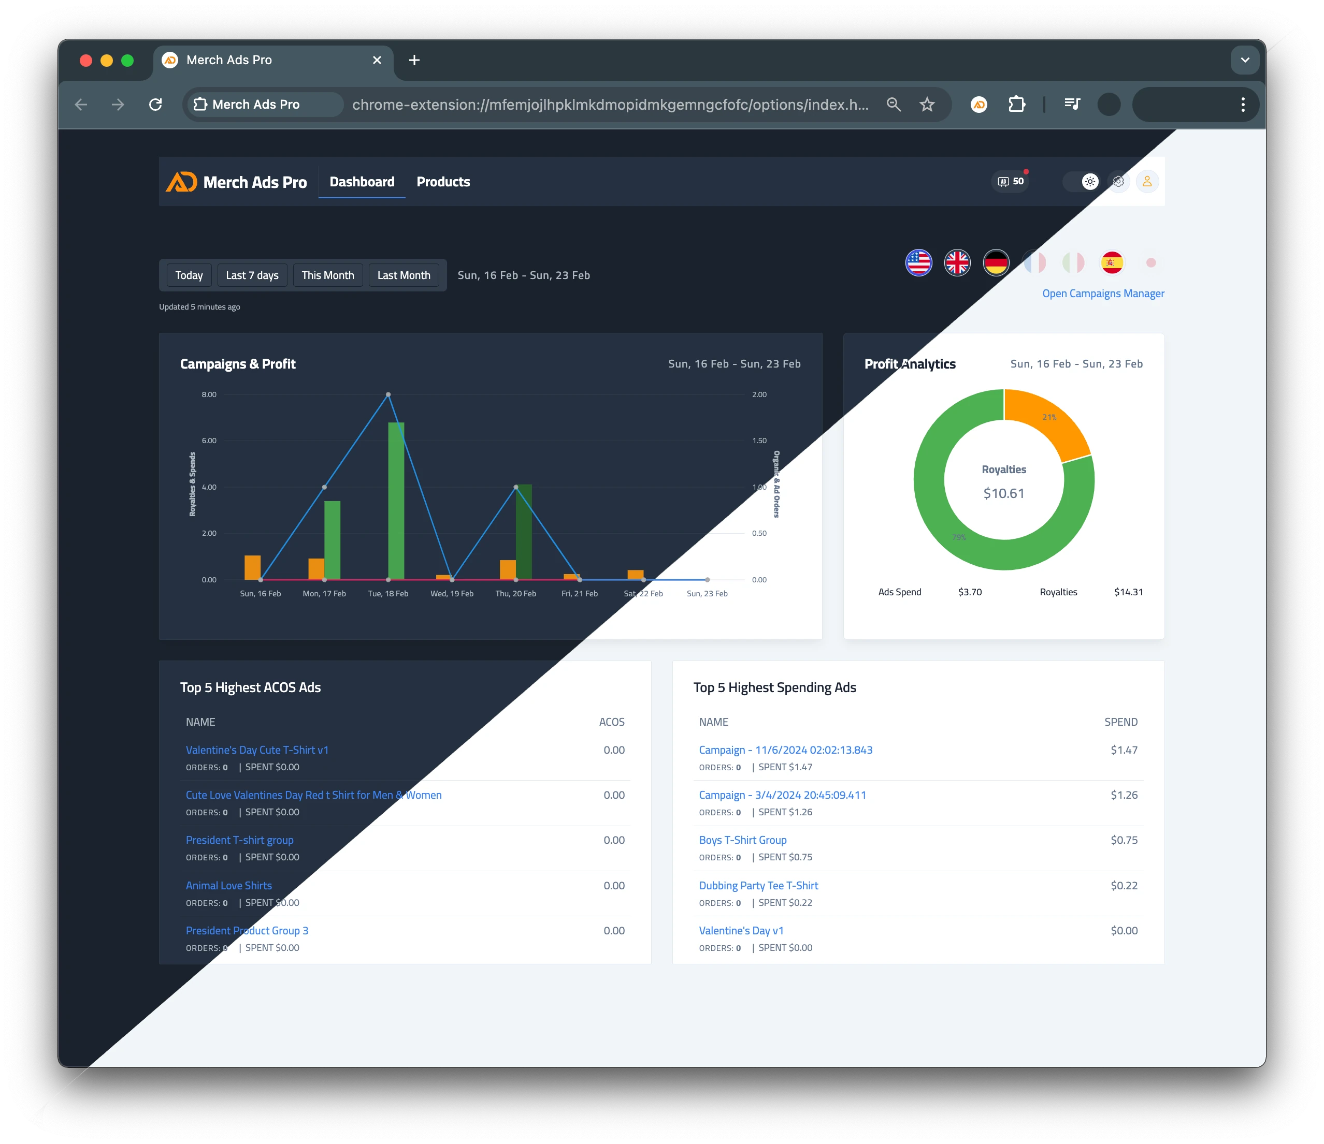Reload the page with refresh icon
Image resolution: width=1324 pixels, height=1144 pixels.
[155, 104]
